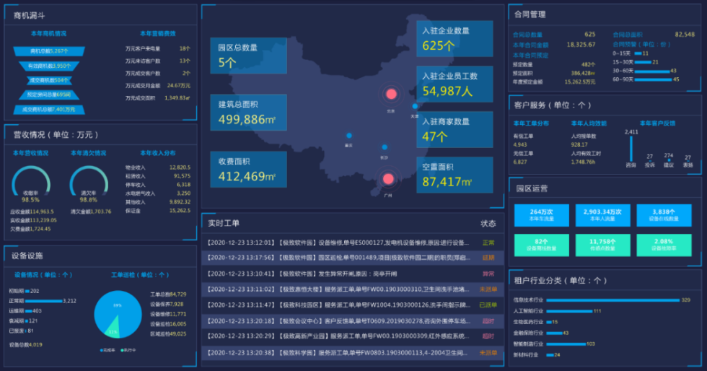Select the 82个 green tile
The image size is (707, 371).
[x=542, y=245]
